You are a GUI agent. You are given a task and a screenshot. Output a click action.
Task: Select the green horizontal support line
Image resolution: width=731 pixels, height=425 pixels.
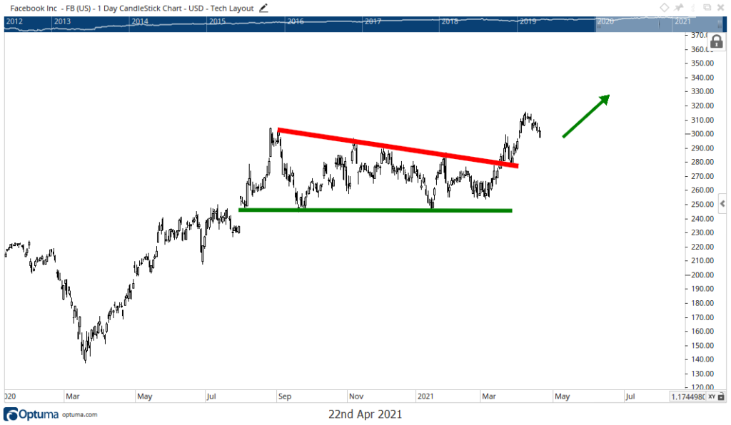click(x=375, y=210)
